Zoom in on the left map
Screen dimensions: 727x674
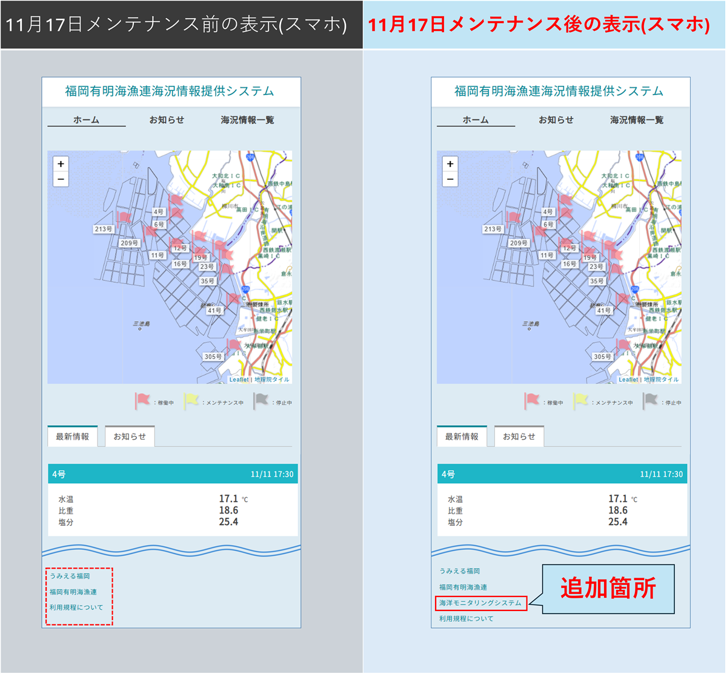click(x=61, y=164)
